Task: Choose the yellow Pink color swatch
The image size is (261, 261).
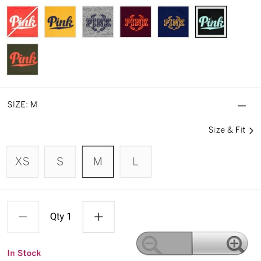Action: (x=60, y=22)
